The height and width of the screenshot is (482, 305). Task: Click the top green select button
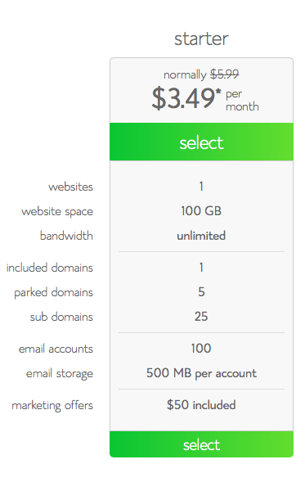(x=201, y=142)
